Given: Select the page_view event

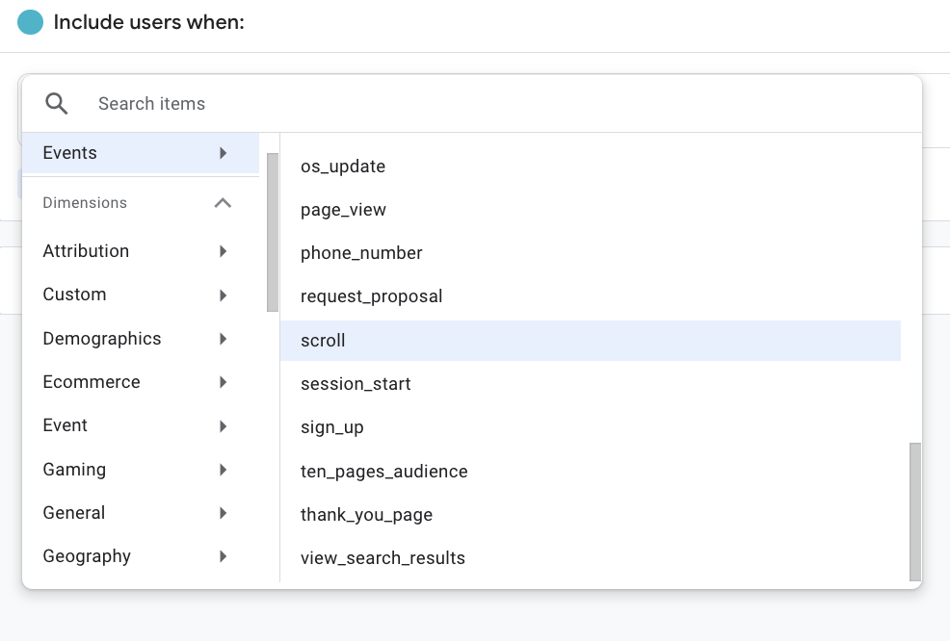Looking at the screenshot, I should click(x=591, y=210).
